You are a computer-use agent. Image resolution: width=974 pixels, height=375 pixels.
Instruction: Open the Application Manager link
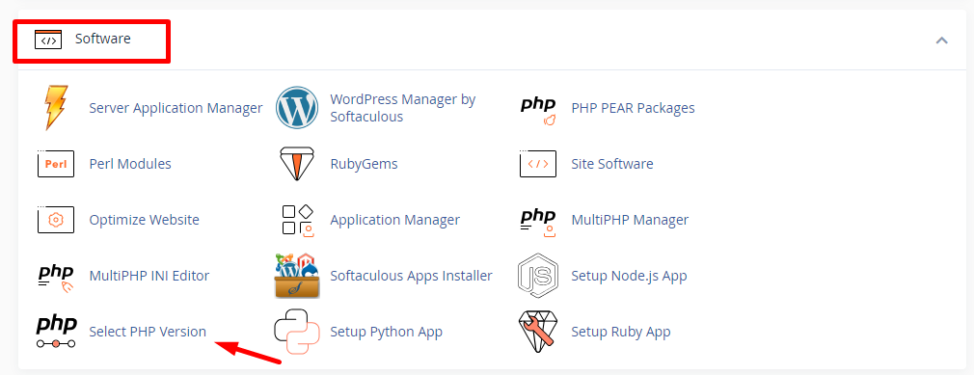395,220
